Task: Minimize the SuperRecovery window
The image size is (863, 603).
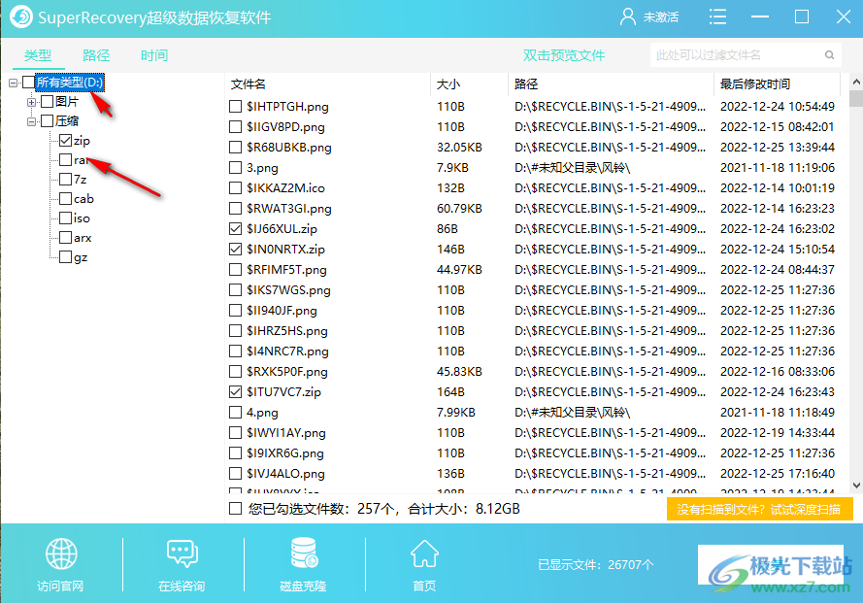Action: tap(760, 17)
